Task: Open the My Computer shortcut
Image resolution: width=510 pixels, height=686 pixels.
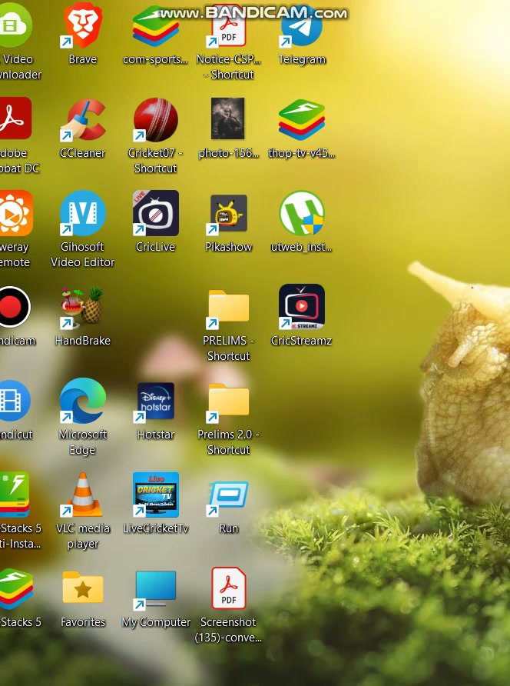Action: pyautogui.click(x=156, y=590)
